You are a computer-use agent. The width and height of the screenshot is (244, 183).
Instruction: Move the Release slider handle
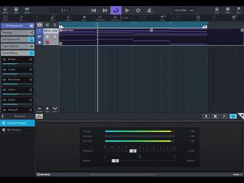click(115, 161)
